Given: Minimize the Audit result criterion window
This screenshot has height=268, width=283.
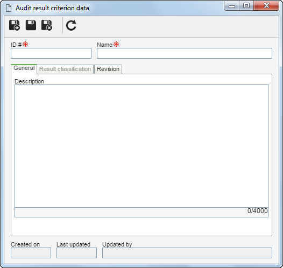Looking at the screenshot, I should [232, 6].
